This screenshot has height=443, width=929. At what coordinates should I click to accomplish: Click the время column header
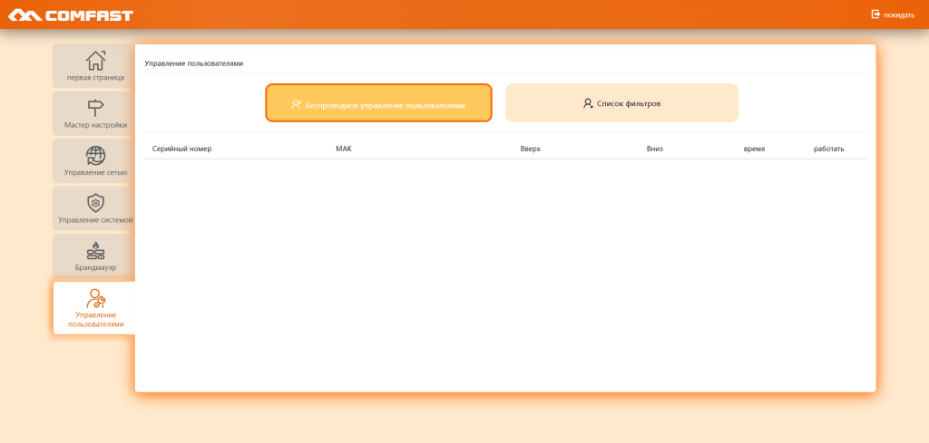754,149
